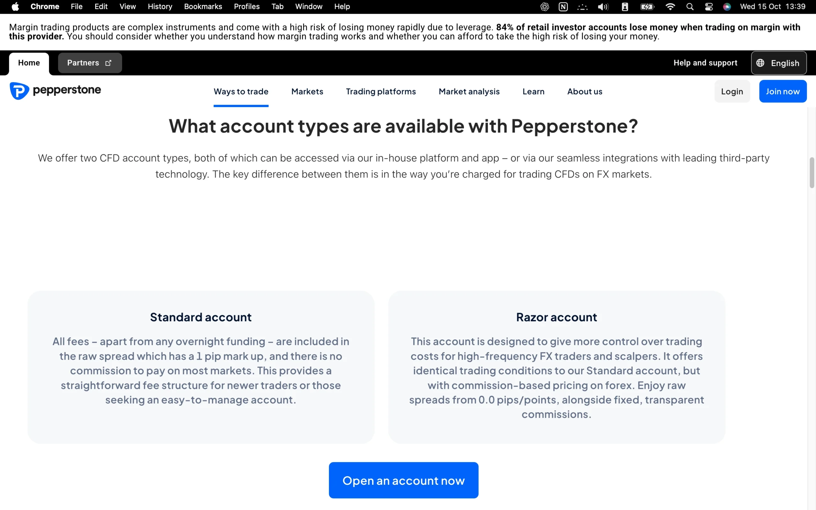
Task: Open the Control Center icon
Action: point(709,7)
